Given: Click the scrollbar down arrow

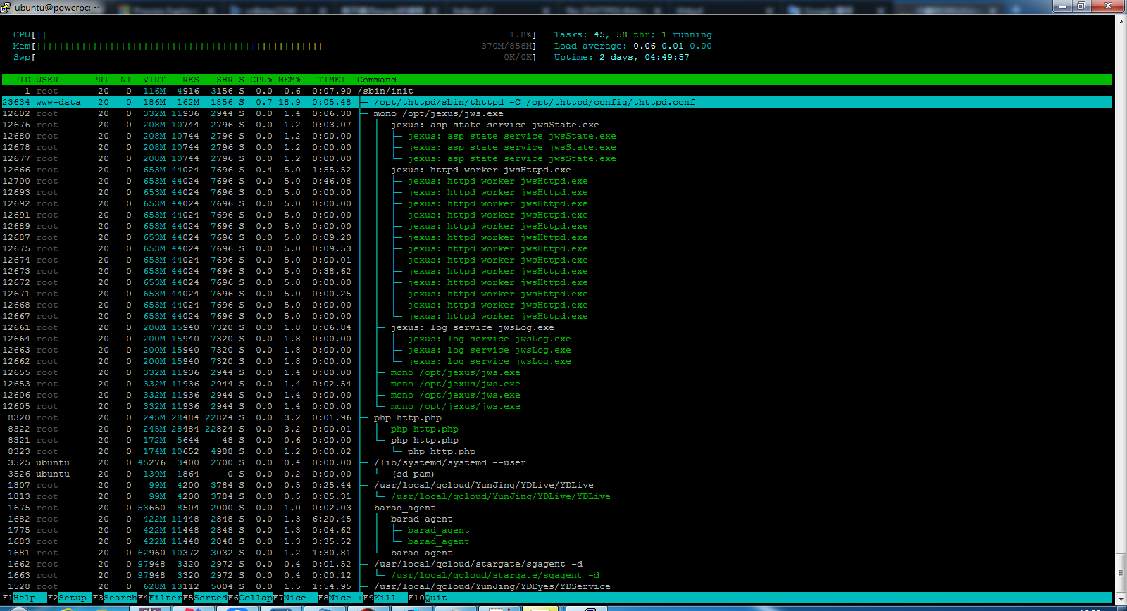Looking at the screenshot, I should click(1121, 600).
